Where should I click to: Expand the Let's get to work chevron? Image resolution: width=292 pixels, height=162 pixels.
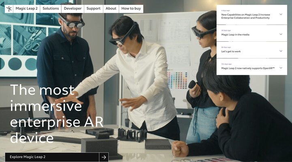[x=281, y=51]
